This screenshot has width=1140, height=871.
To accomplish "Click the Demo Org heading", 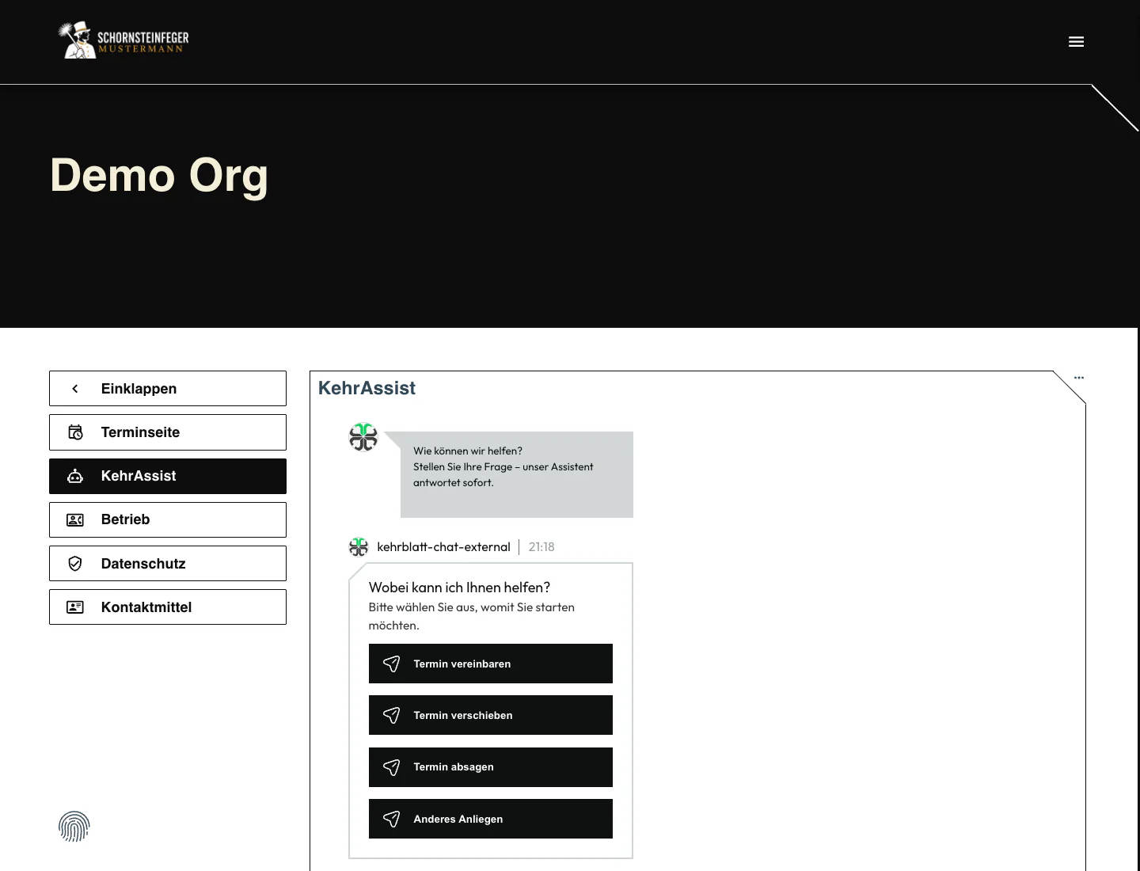I will pos(159,176).
